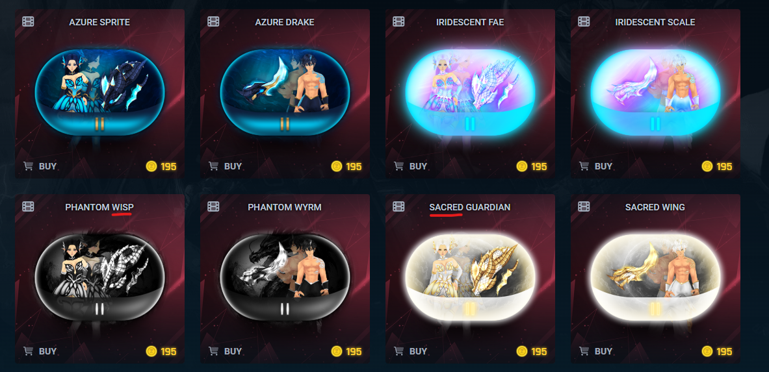Open Sacred Guardian video preview icon

398,207
